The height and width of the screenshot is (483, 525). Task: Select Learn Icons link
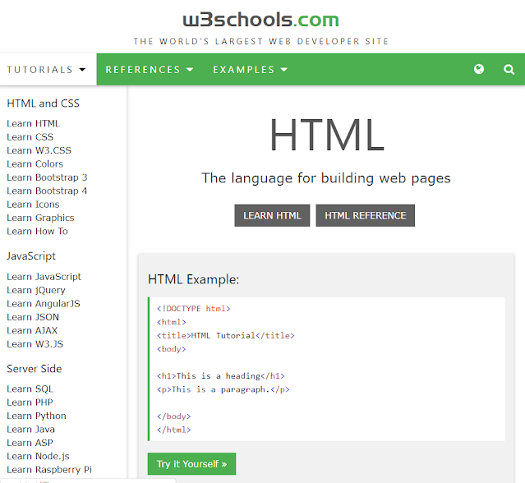pyautogui.click(x=33, y=205)
